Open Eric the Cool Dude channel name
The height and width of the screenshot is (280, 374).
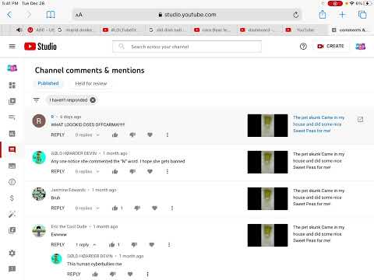click(x=69, y=226)
